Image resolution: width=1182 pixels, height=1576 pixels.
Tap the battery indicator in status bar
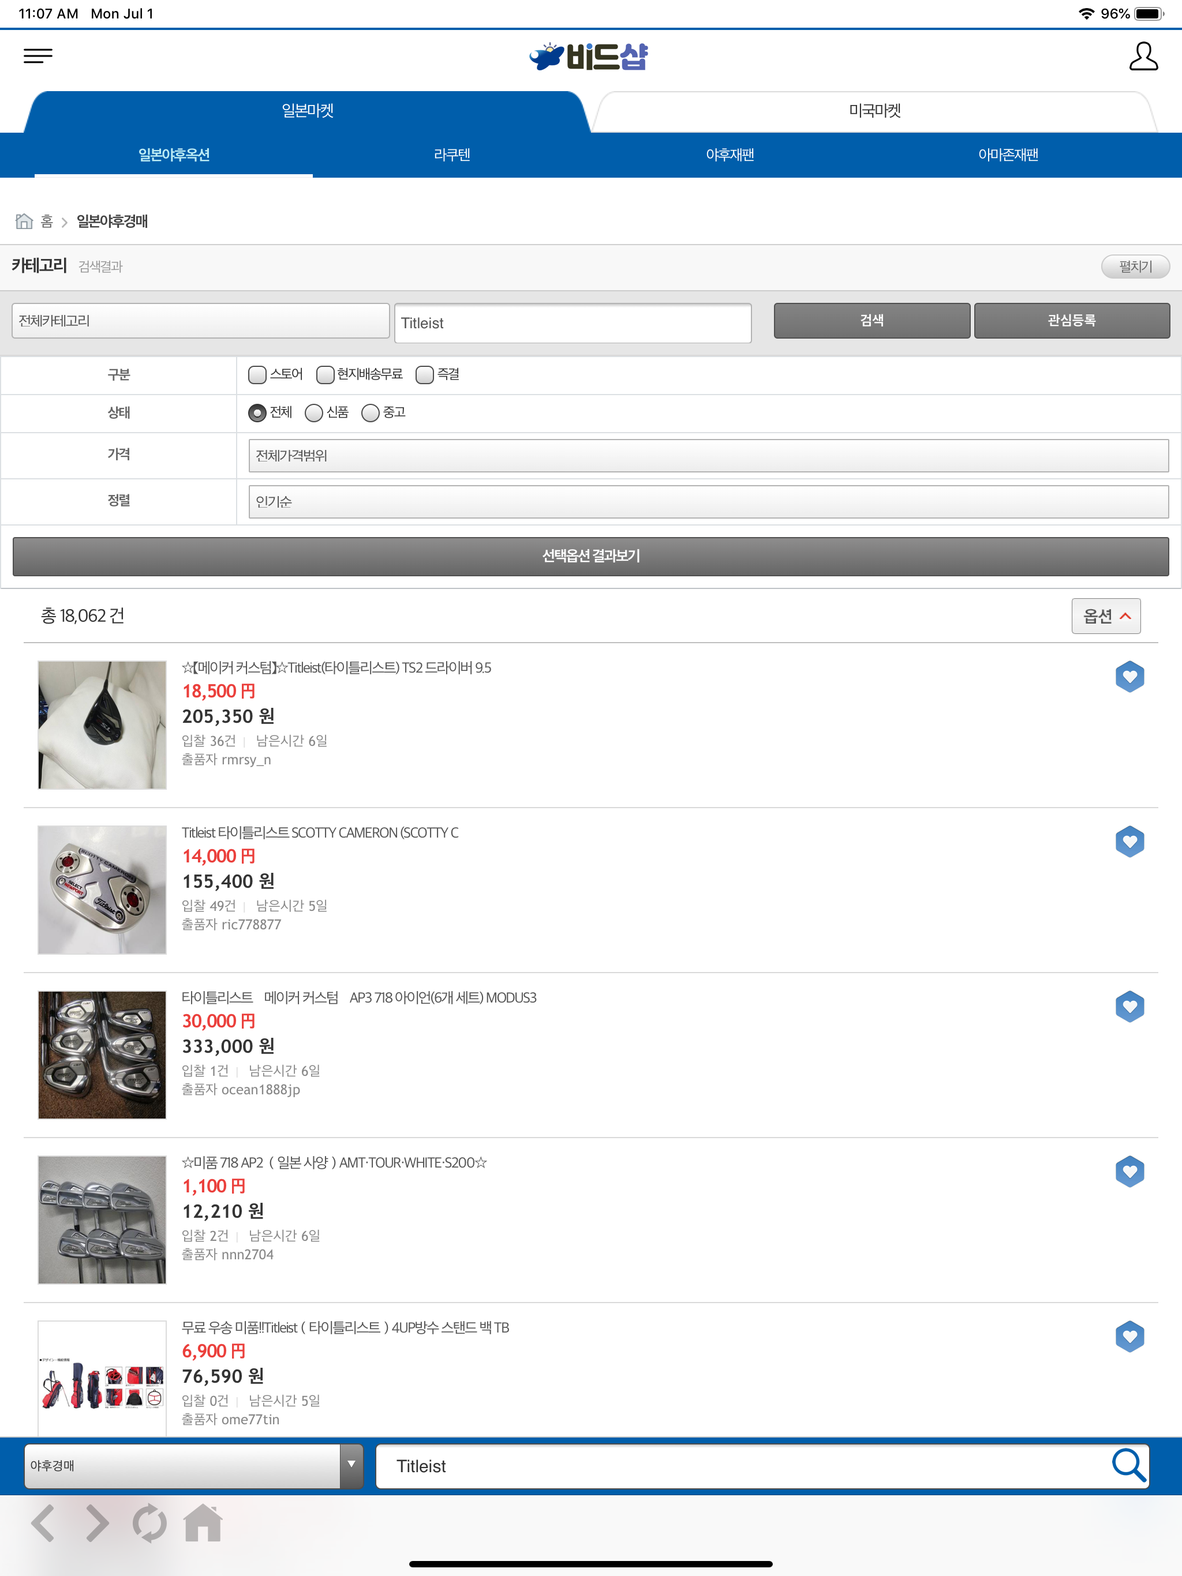click(1149, 13)
